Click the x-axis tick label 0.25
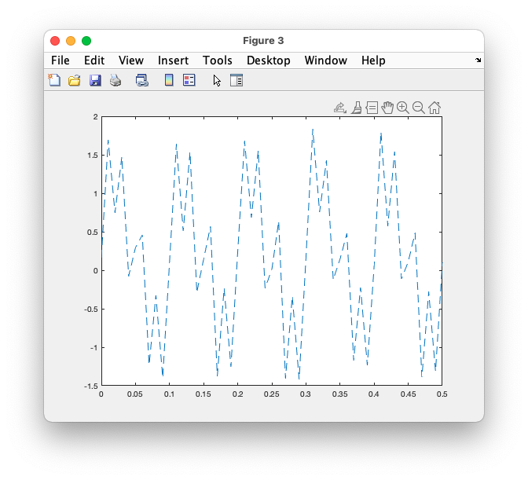Screen dimensions: 528x480 [271, 394]
